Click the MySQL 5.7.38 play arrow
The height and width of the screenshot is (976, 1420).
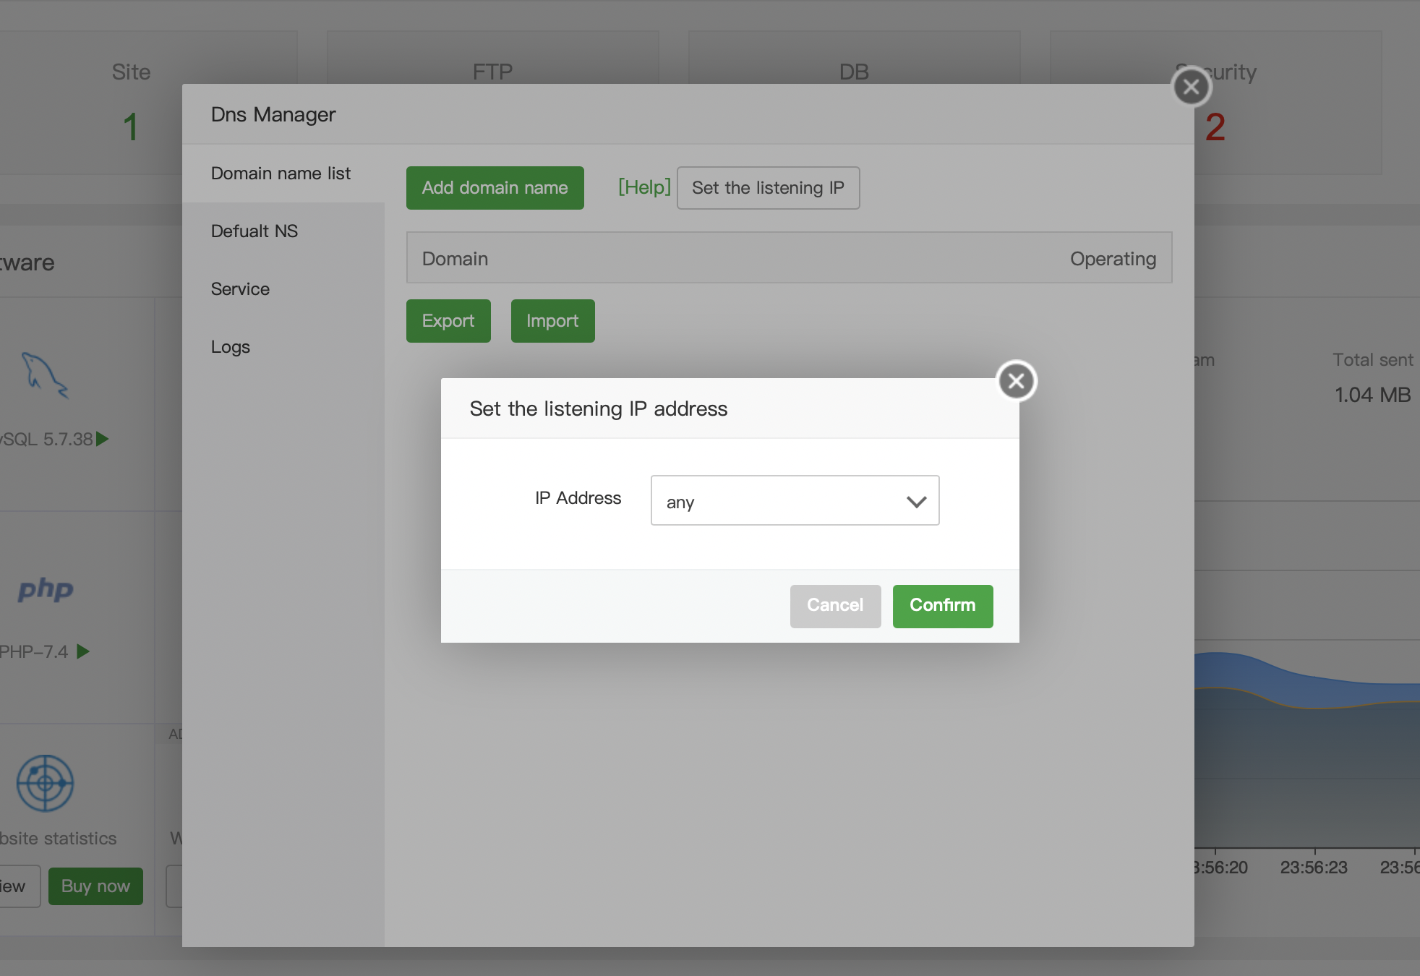pyautogui.click(x=103, y=439)
